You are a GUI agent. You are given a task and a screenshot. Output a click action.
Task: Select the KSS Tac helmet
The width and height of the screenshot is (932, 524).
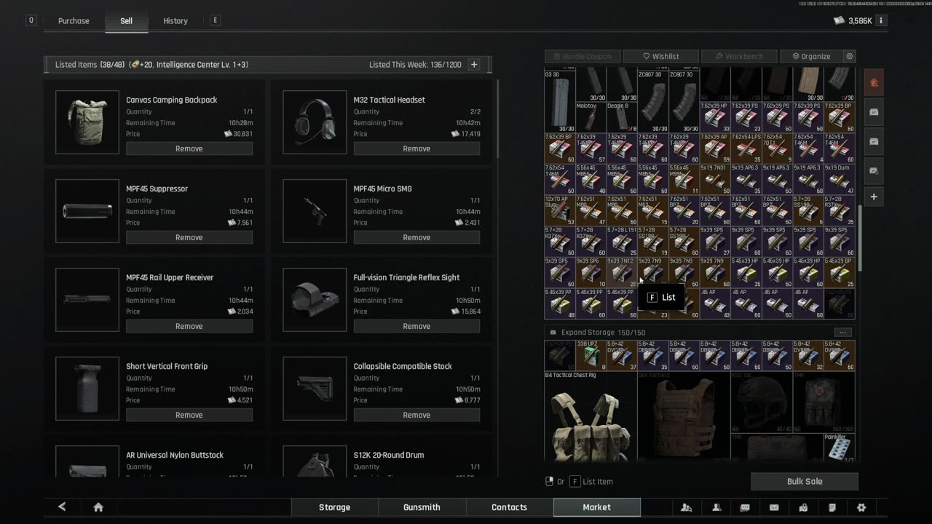pyautogui.click(x=762, y=402)
